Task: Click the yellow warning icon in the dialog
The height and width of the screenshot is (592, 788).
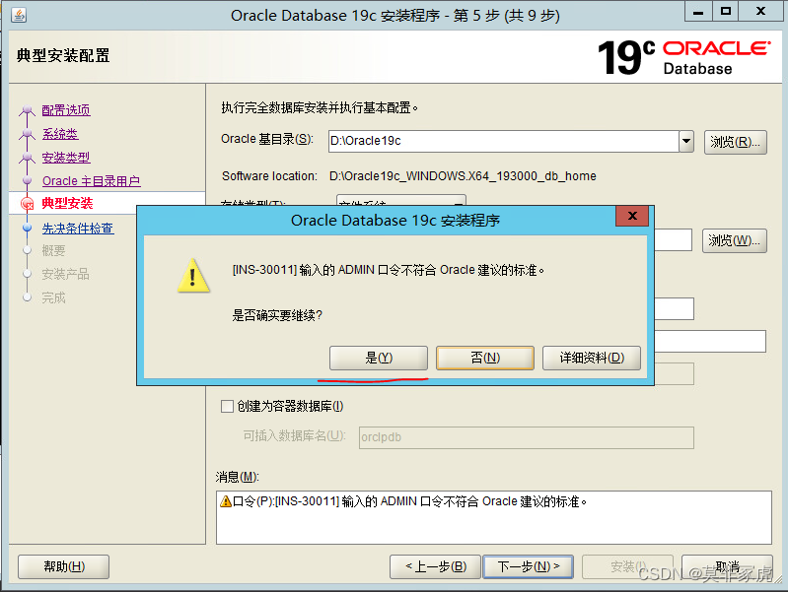Action: 193,275
